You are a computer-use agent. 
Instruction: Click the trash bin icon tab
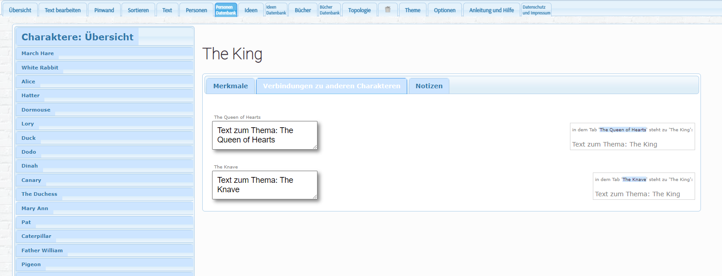click(x=388, y=10)
